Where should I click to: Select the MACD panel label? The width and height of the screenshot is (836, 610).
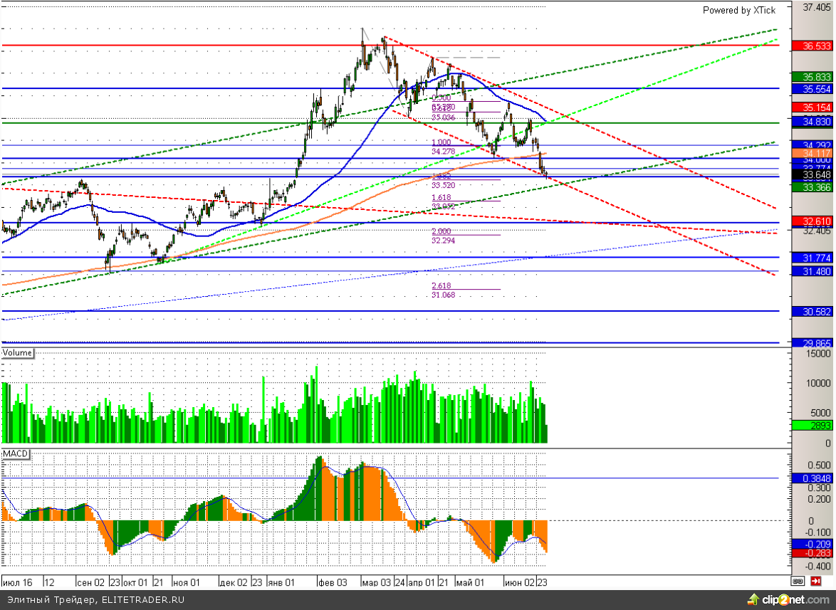click(15, 453)
